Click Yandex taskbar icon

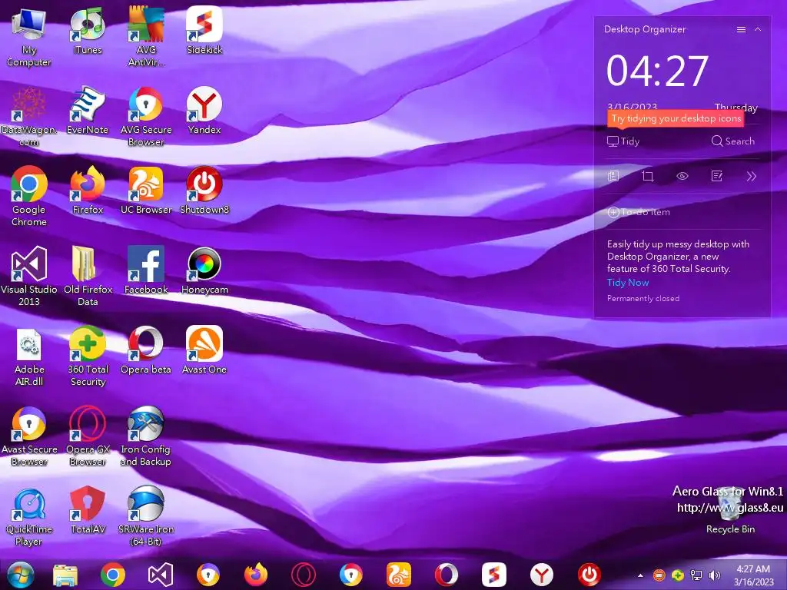(542, 575)
